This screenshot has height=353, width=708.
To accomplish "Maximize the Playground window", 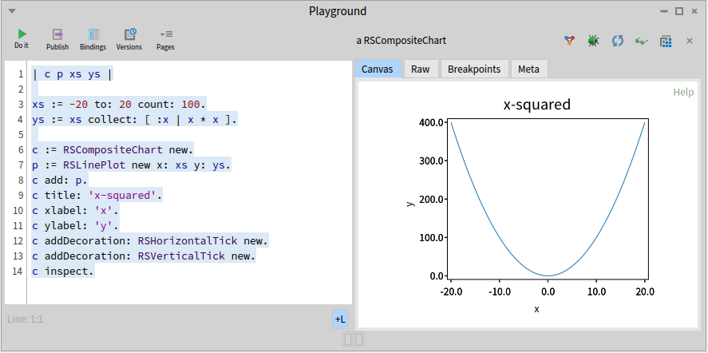I will [x=679, y=11].
